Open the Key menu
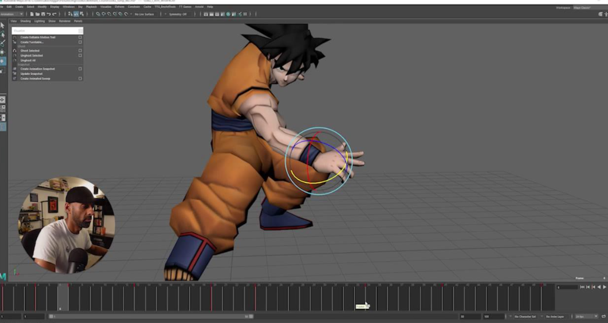The width and height of the screenshot is (608, 323). tap(80, 6)
